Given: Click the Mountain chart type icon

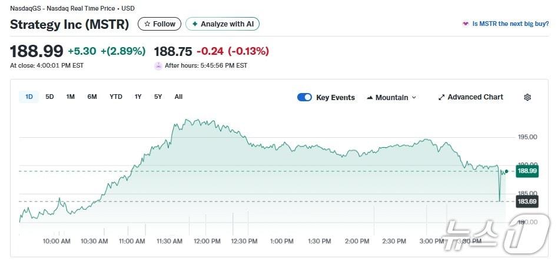Looking at the screenshot, I should (x=370, y=97).
